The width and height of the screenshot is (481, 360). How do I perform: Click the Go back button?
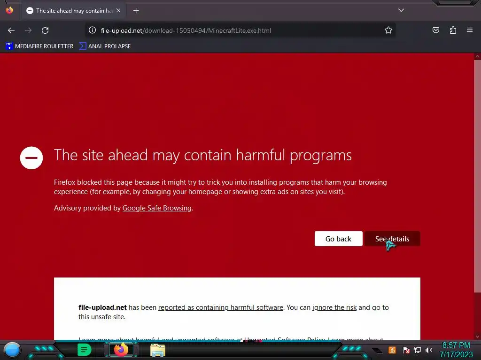point(338,239)
